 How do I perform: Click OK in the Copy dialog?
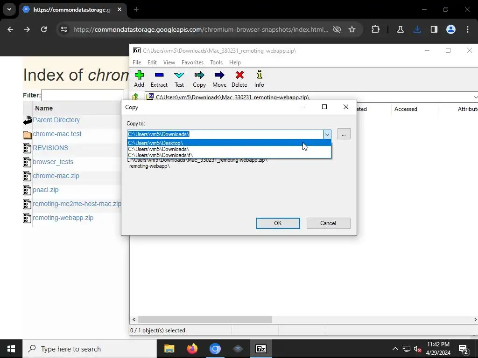point(278,223)
